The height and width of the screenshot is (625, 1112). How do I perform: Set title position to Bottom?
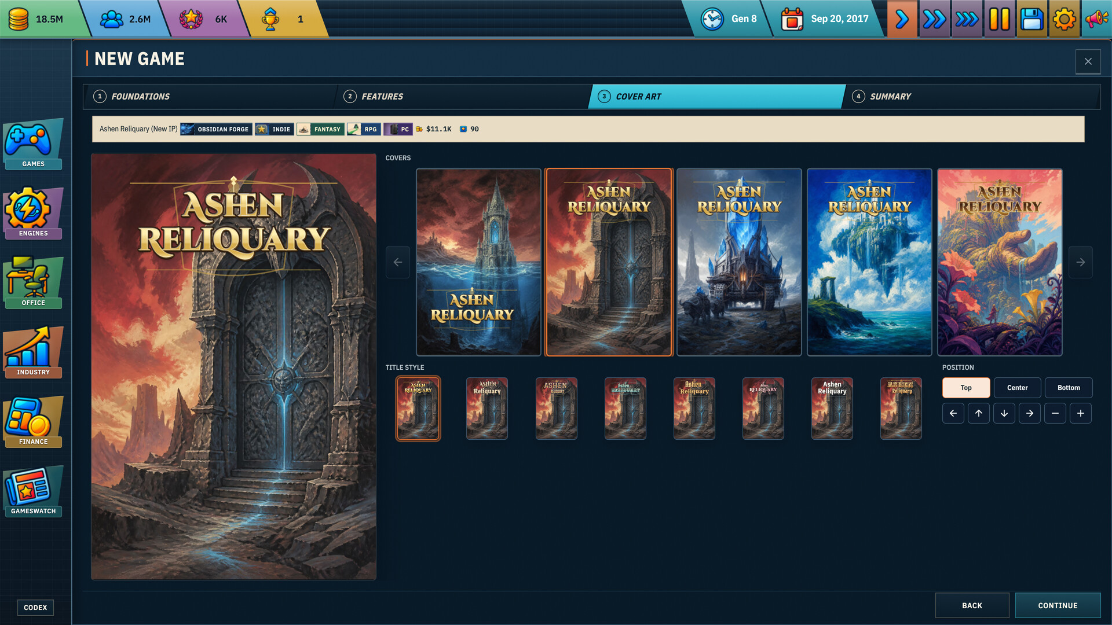click(x=1069, y=388)
